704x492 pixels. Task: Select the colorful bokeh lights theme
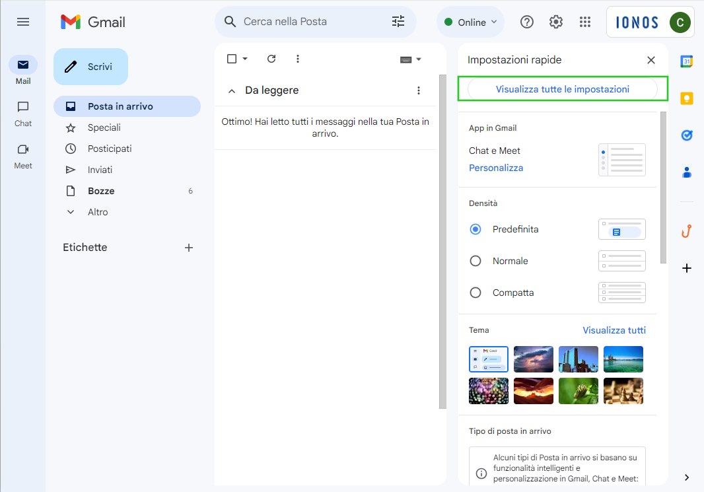point(489,391)
